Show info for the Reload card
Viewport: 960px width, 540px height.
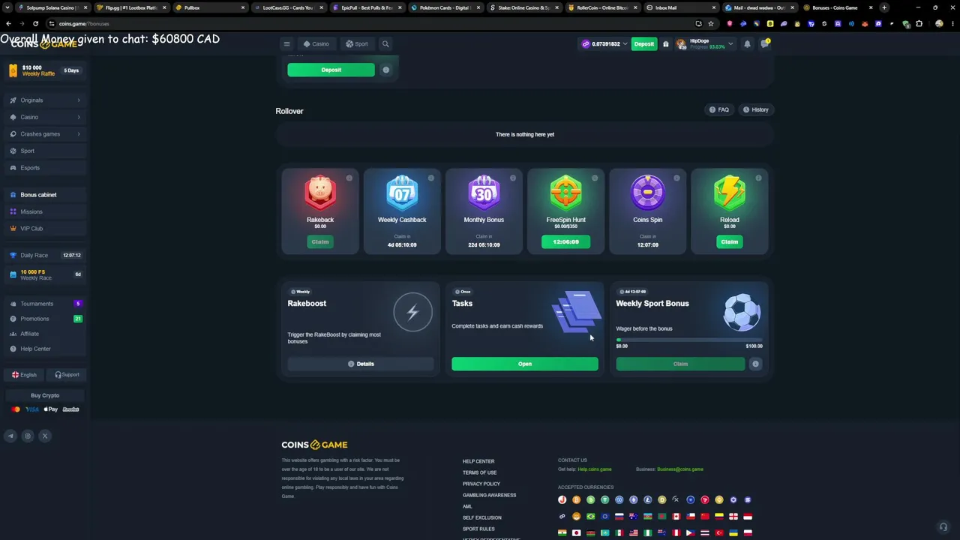pyautogui.click(x=758, y=178)
